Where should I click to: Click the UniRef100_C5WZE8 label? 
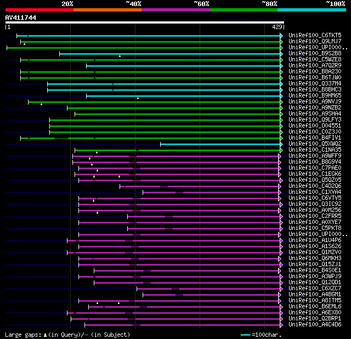click(x=315, y=60)
